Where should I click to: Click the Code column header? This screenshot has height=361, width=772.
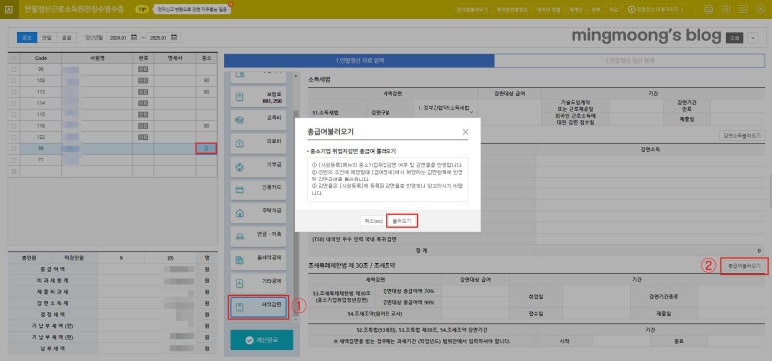pos(41,58)
